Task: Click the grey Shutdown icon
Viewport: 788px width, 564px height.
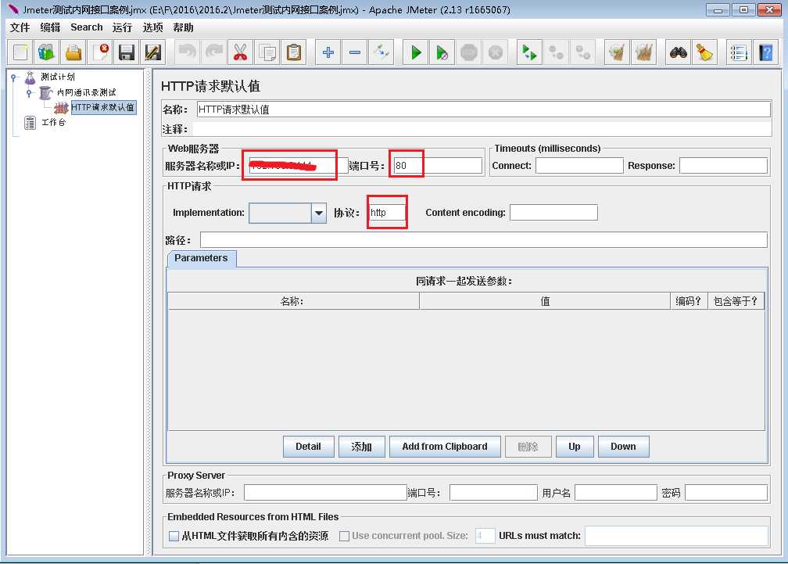Action: pos(496,52)
